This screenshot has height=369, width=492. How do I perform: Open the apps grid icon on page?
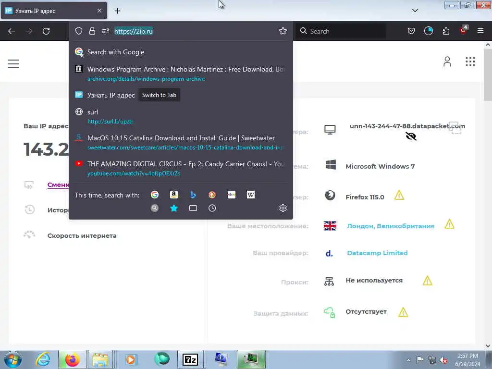click(470, 61)
